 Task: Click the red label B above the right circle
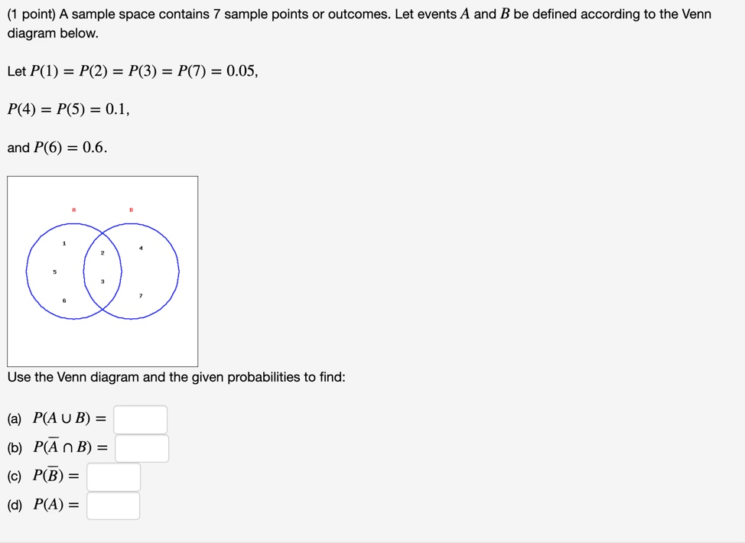(130, 208)
